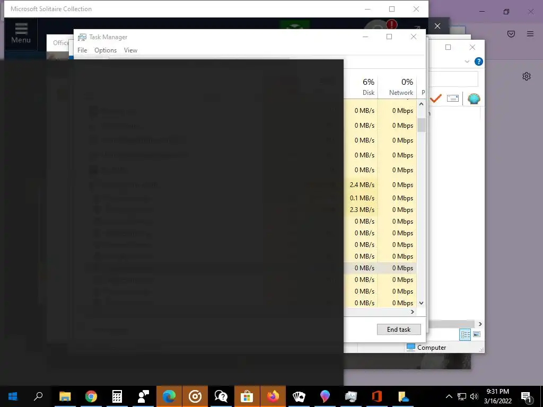The image size is (543, 407).
Task: Open Feedback Hub from the taskbar
Action: [143, 396]
